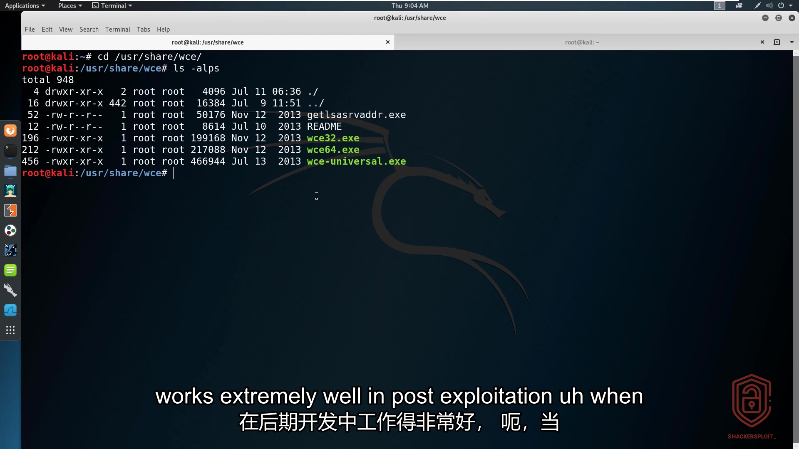799x449 pixels.
Task: Expand the system menu arrow in top bar
Action: click(791, 6)
